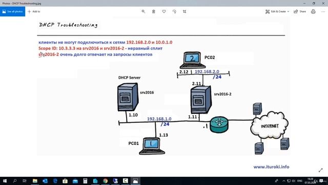Click the srv2016-2 server label
Image resolution: width=328 pixels, height=185 pixels.
pyautogui.click(x=222, y=94)
